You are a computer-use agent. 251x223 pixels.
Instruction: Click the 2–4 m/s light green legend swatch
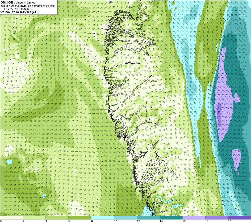coord(34,217)
